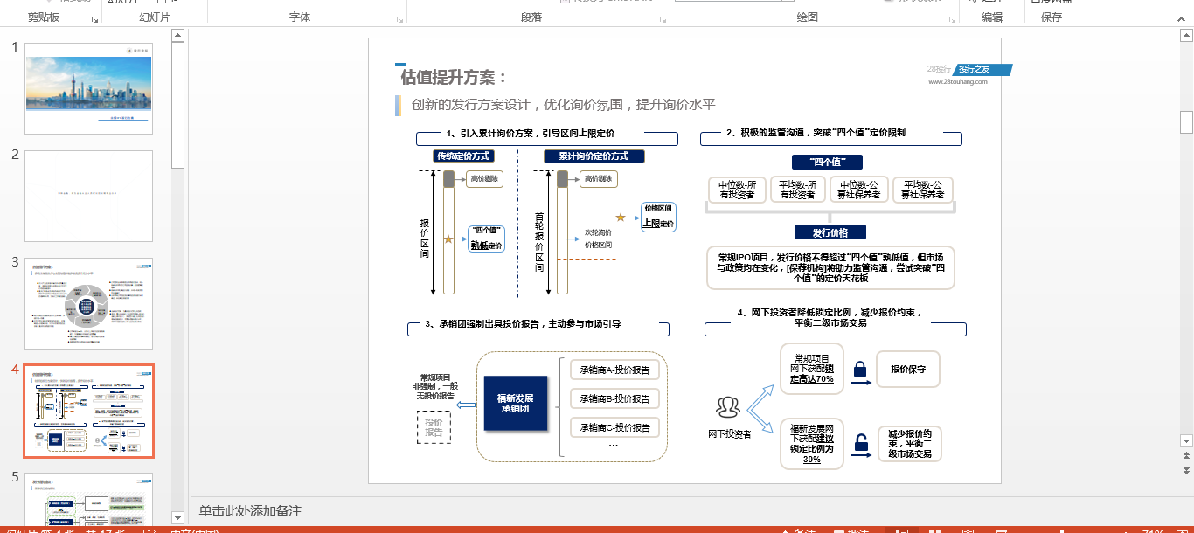Go to the next slide using double-down arrow
The height and width of the screenshot is (533, 1194).
tap(1186, 472)
